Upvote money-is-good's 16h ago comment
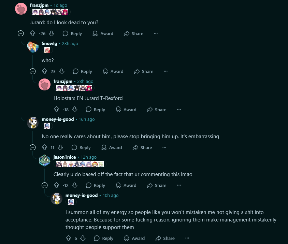This screenshot has height=244, width=288. coord(45,147)
